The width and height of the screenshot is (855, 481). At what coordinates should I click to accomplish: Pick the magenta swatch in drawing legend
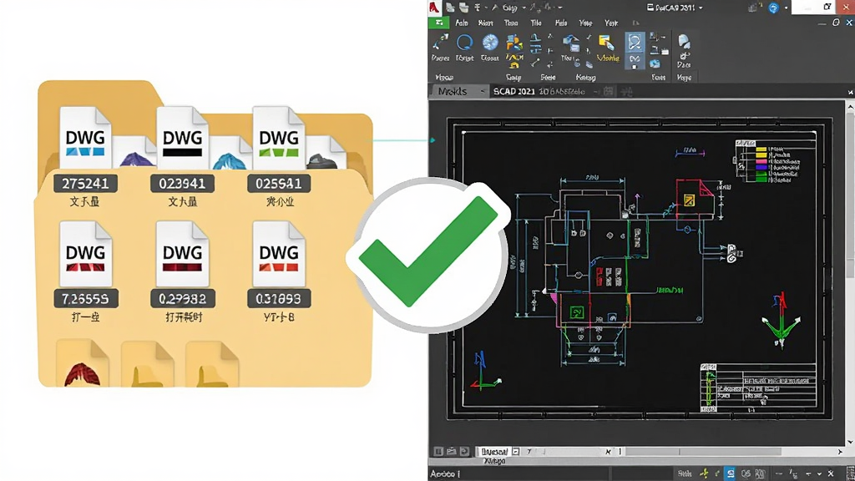(761, 161)
